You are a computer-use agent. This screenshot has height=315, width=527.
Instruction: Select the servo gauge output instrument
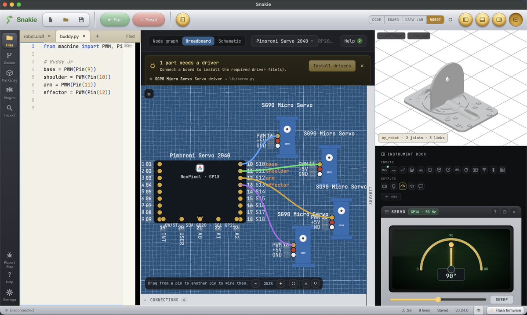click(403, 186)
